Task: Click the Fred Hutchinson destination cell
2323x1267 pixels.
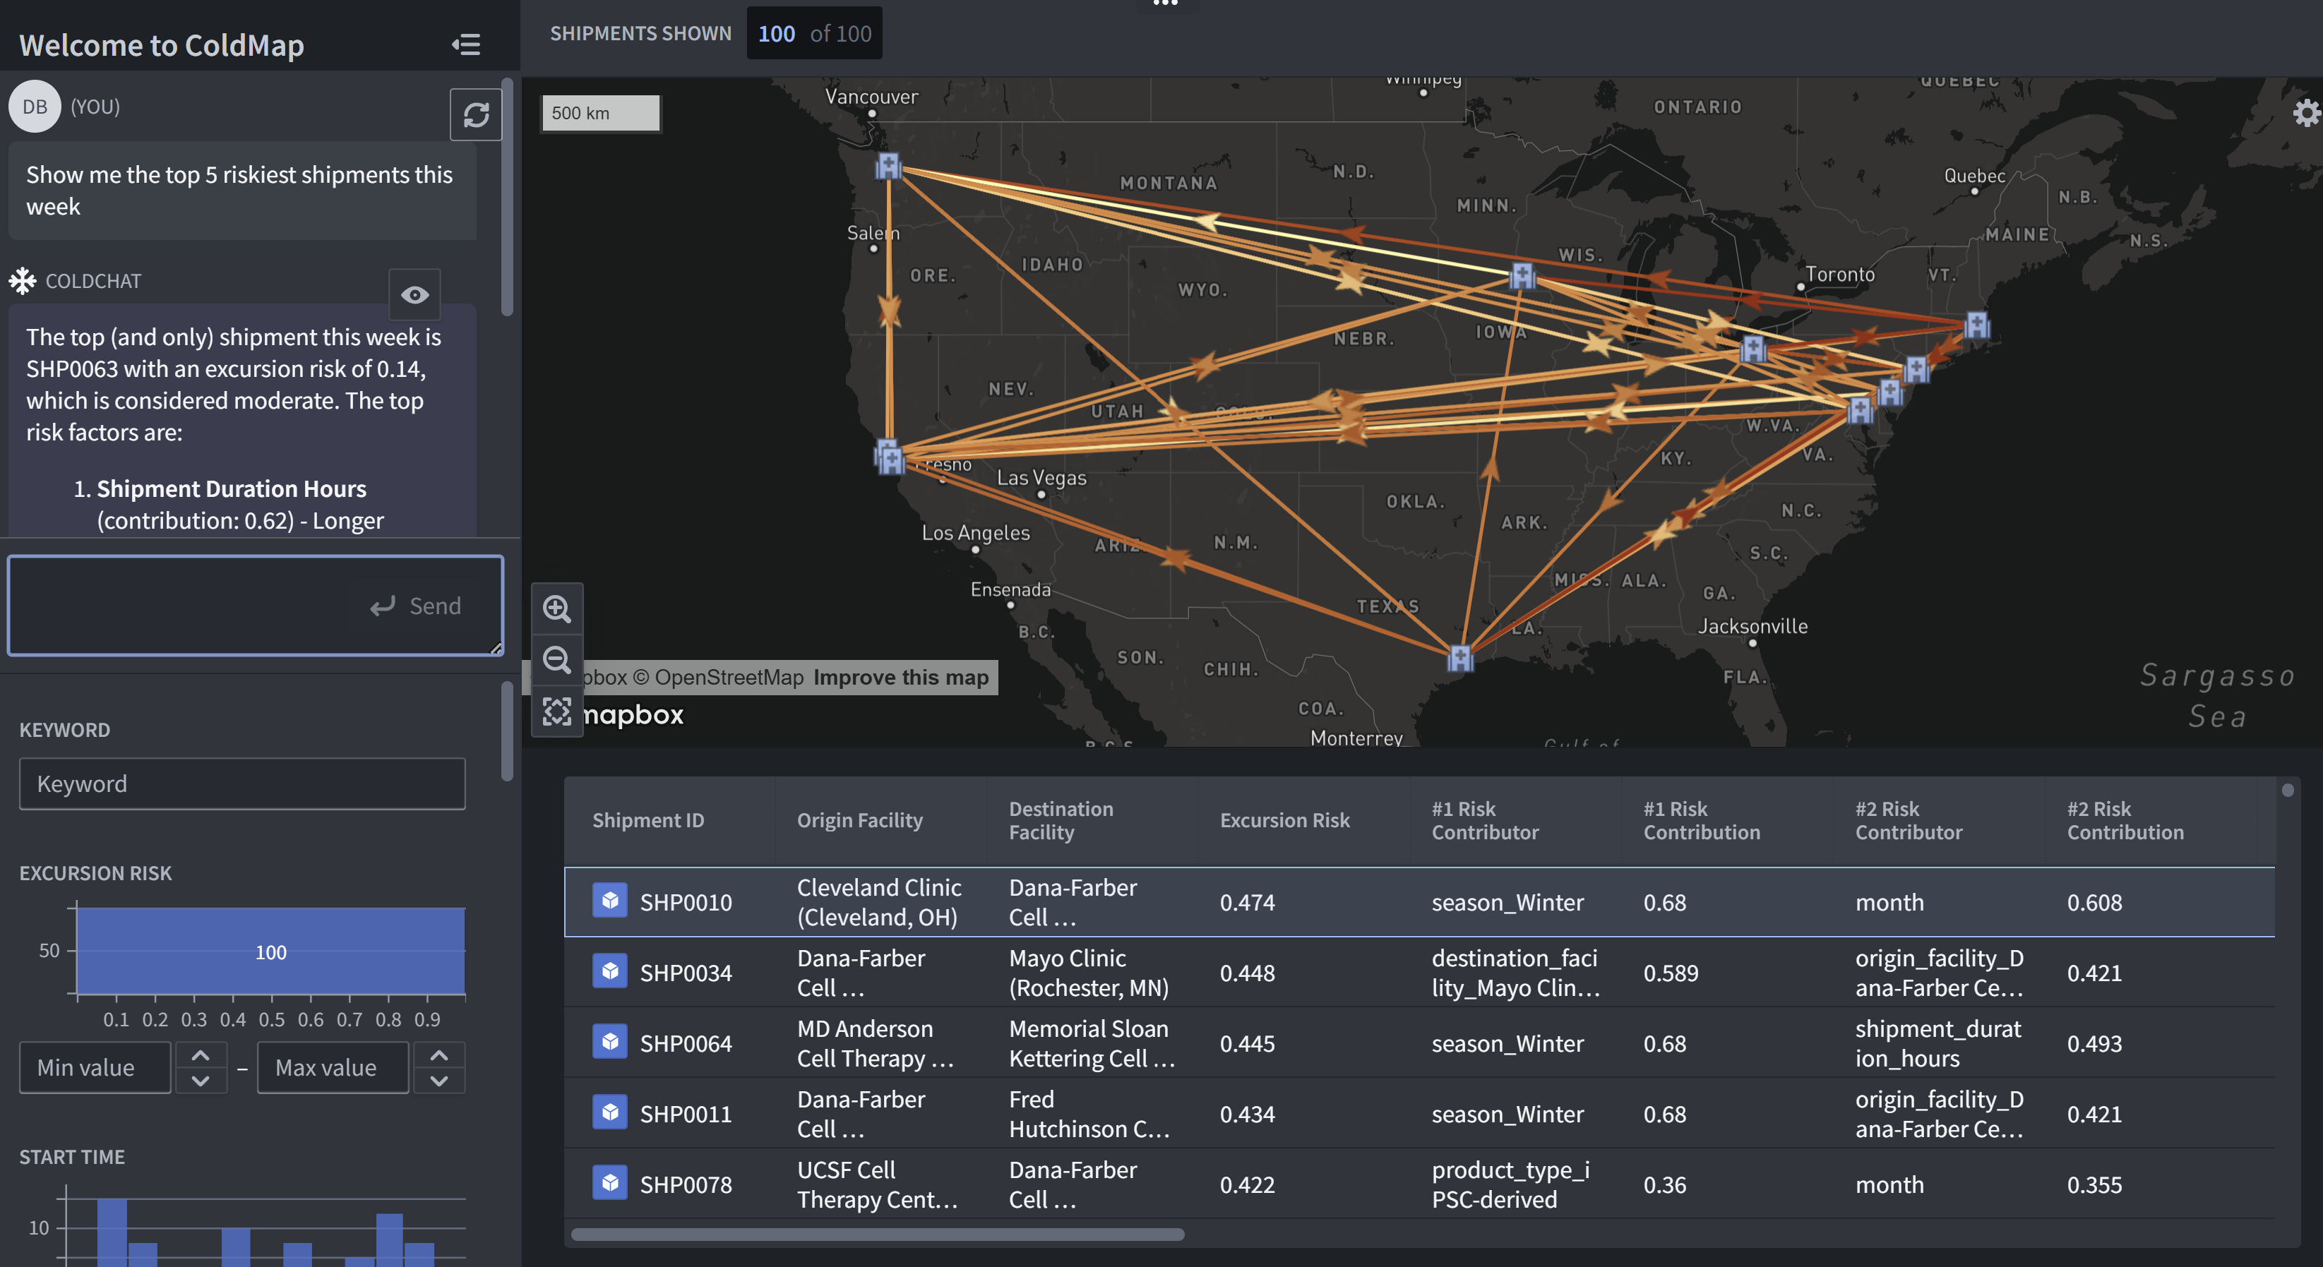Action: [x=1089, y=1114]
